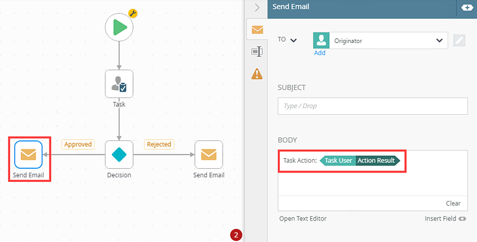Click the Originator user icon
Image resolution: width=477 pixels, height=242 pixels.
(x=321, y=40)
